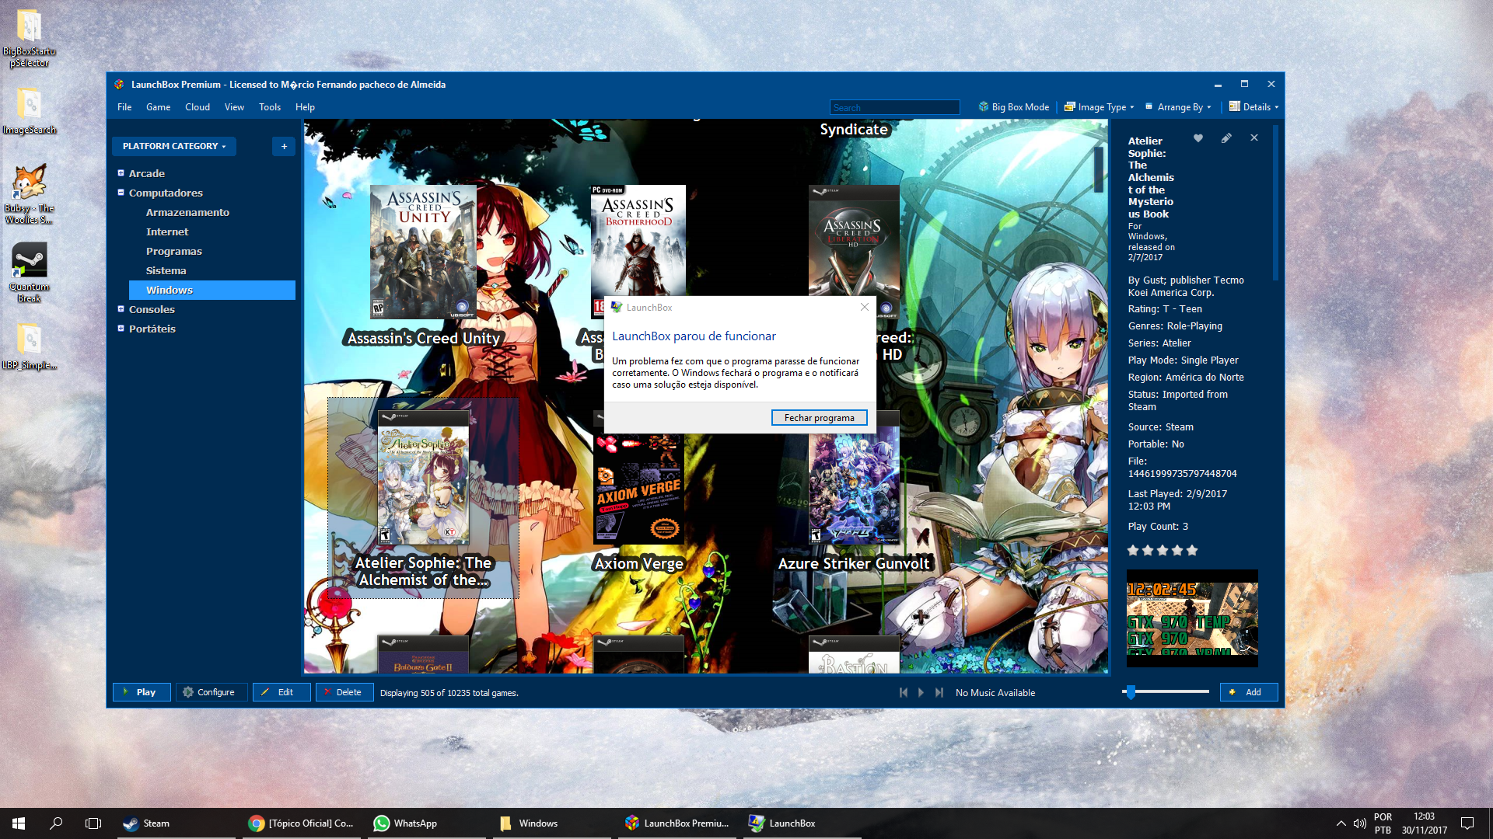The width and height of the screenshot is (1493, 839).
Task: Click the image size zoom slider
Action: pos(1166,691)
